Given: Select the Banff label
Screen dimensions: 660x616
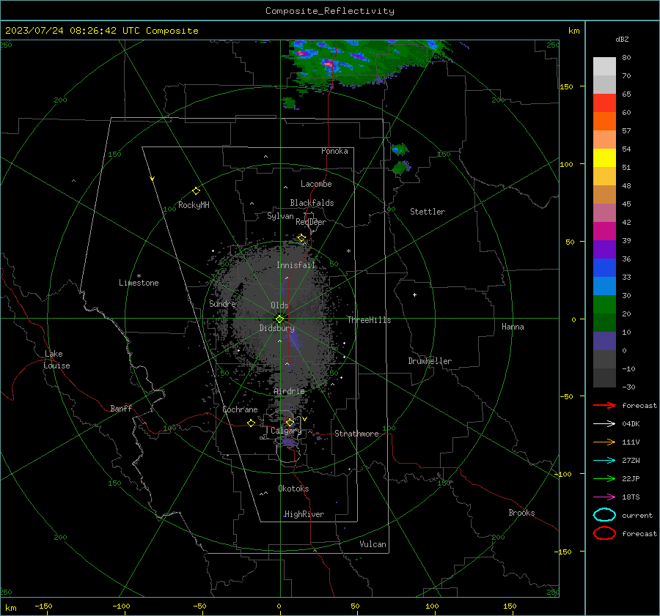Looking at the screenshot, I should tap(121, 408).
